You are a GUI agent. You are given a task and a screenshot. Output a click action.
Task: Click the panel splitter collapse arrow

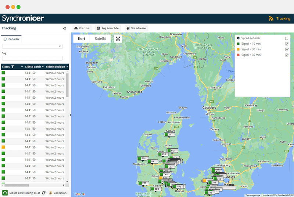pyautogui.click(x=70, y=115)
